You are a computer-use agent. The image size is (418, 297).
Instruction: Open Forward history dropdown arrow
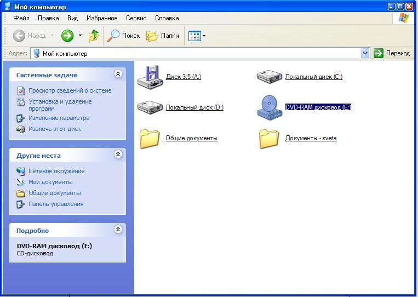(80, 35)
